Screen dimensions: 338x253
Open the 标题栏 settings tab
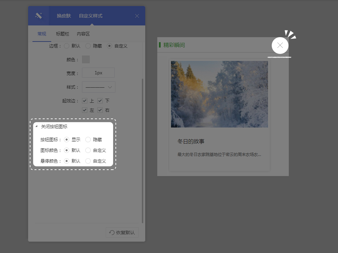coord(63,34)
